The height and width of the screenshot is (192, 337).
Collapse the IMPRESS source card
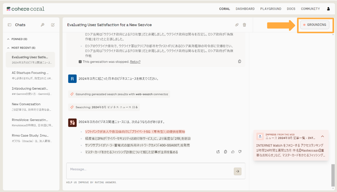pos(322,136)
